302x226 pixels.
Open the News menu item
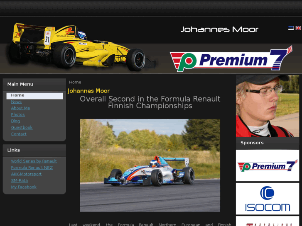pos(16,102)
